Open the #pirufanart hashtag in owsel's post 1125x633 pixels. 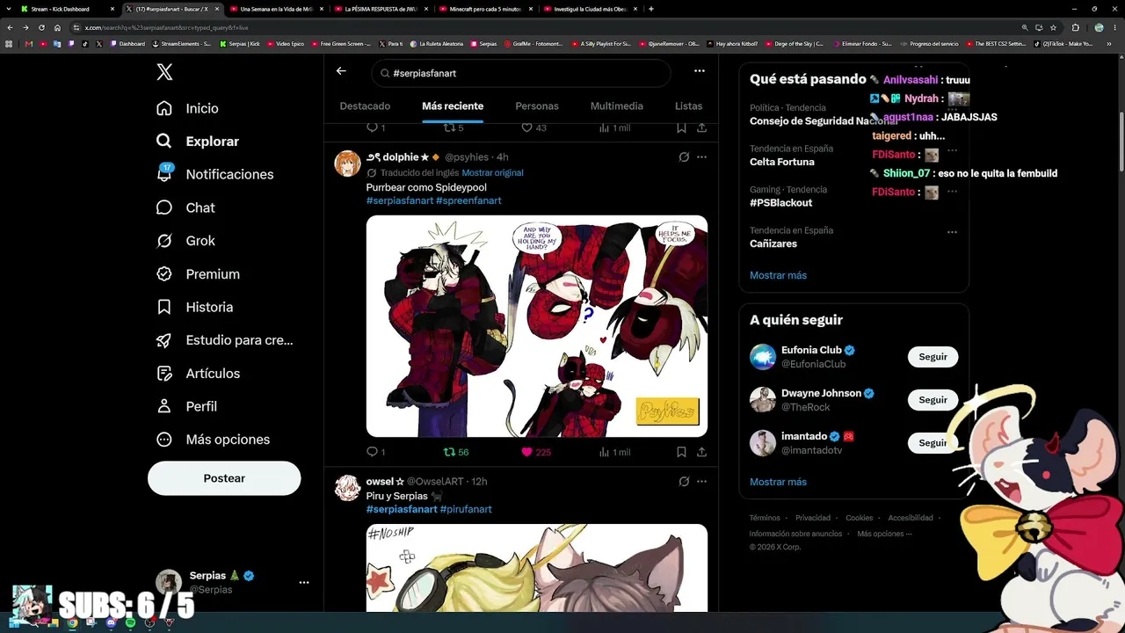(466, 509)
